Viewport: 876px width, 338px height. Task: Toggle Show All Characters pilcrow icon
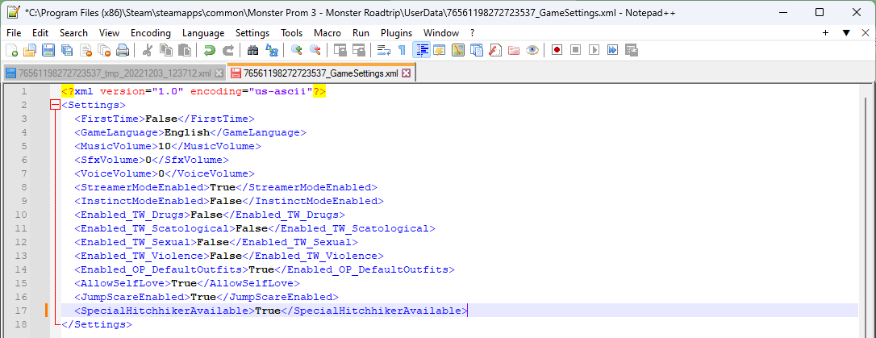click(403, 51)
